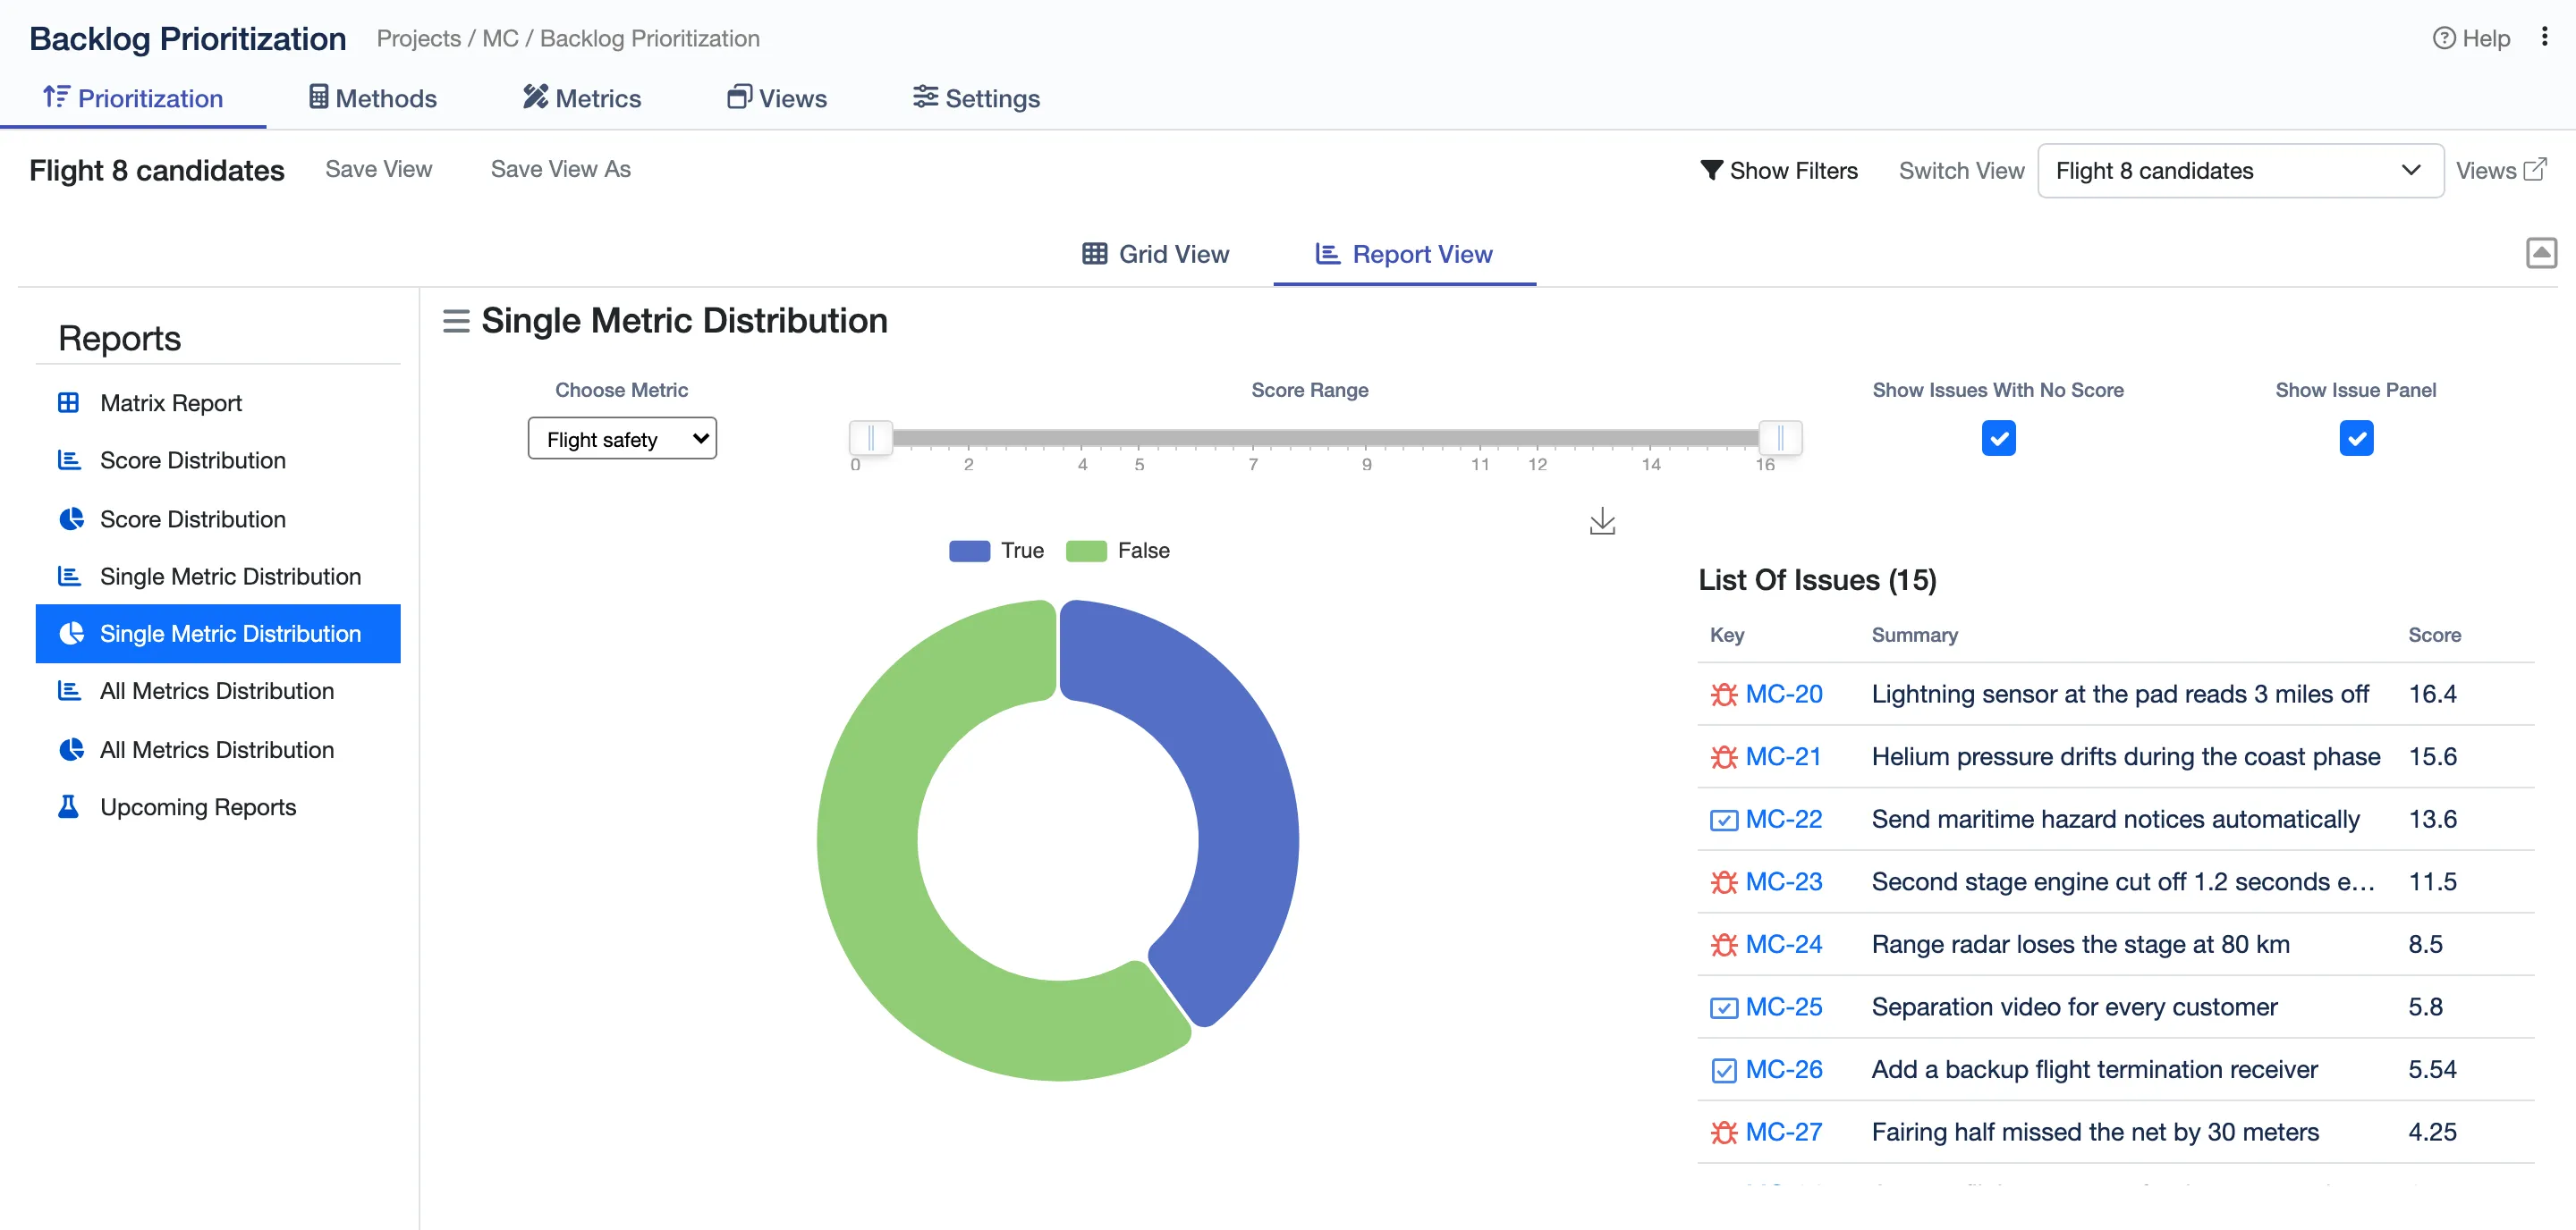Image resolution: width=2576 pixels, height=1230 pixels.
Task: Click hamburger menu beside Single Metric Distribution title
Action: tap(456, 321)
